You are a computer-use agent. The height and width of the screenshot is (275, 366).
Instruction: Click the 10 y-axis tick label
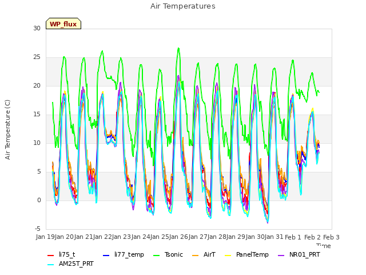point(37,143)
